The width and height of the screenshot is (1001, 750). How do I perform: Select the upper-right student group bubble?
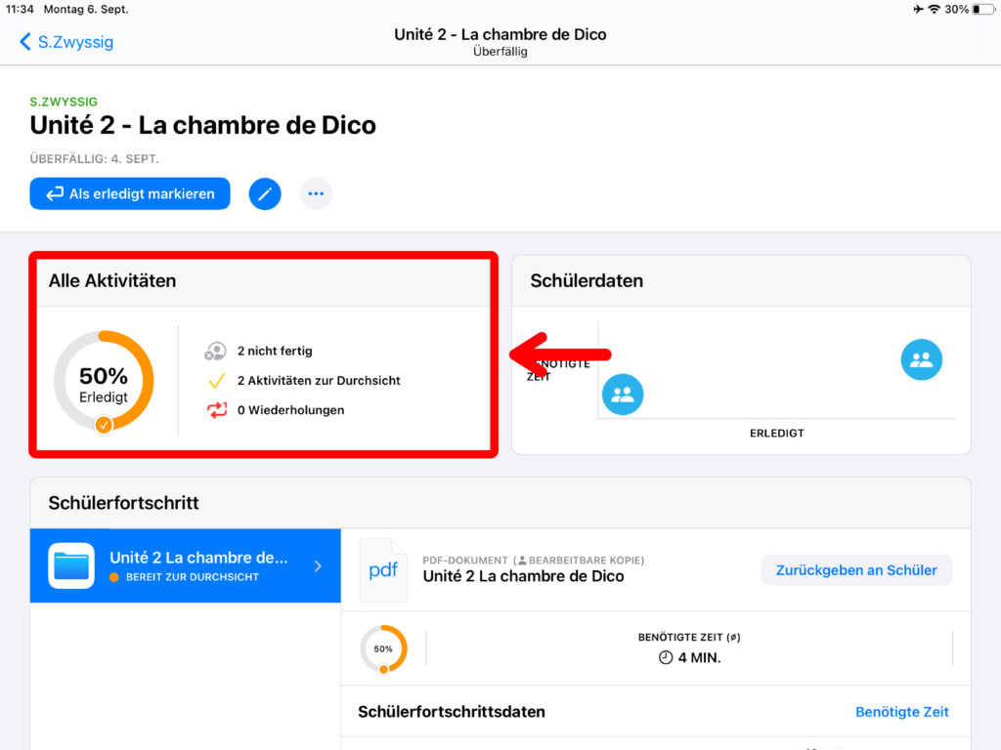coord(921,359)
